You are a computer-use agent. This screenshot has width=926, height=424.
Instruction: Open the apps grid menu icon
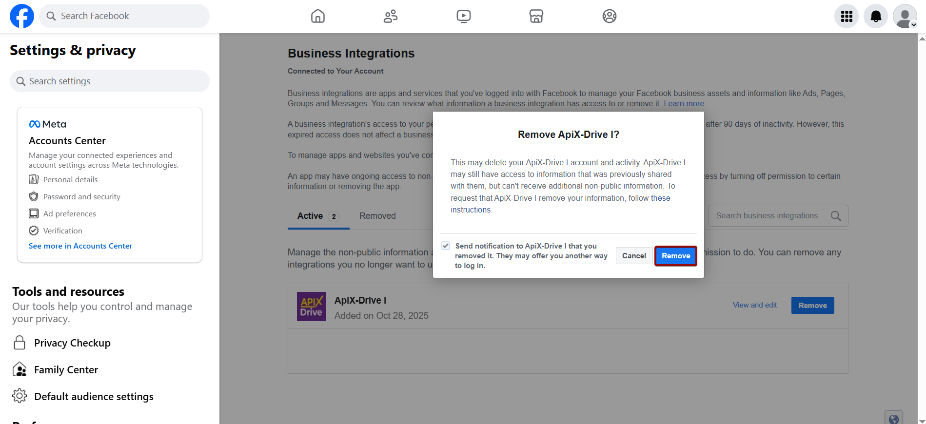tap(847, 16)
